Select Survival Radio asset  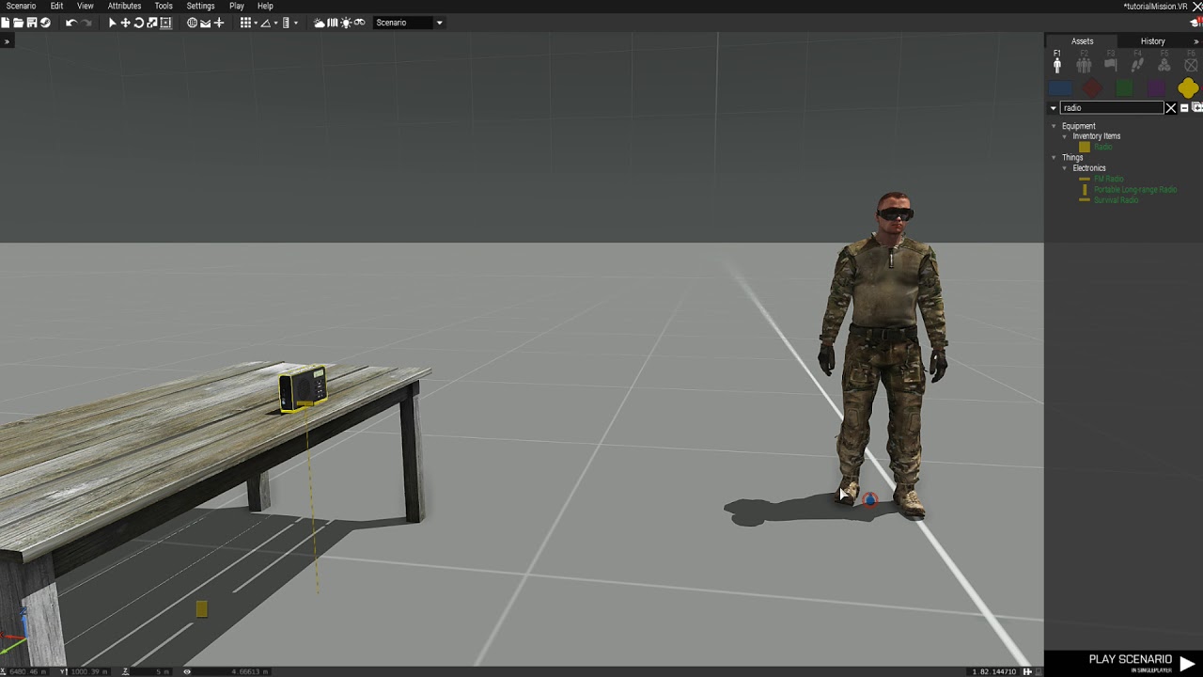tap(1116, 199)
